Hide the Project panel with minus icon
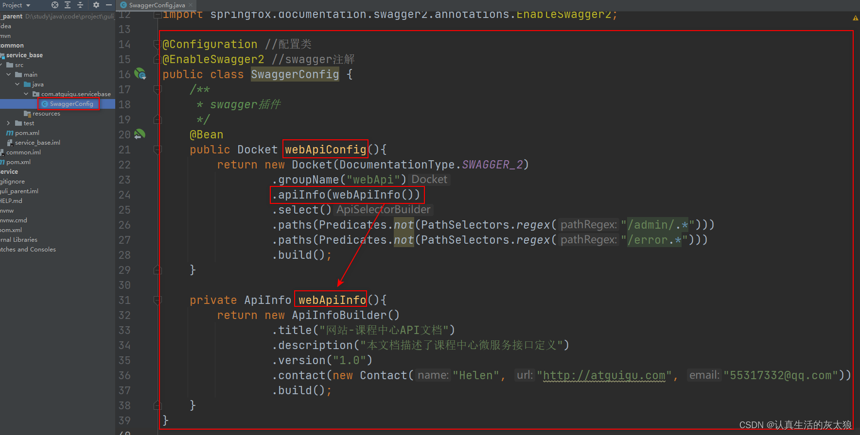The image size is (860, 435). 109,5
